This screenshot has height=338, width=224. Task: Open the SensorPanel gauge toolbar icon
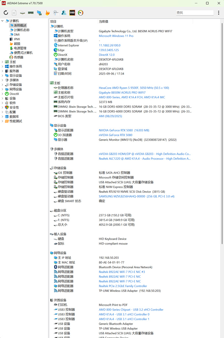pos(80,13)
